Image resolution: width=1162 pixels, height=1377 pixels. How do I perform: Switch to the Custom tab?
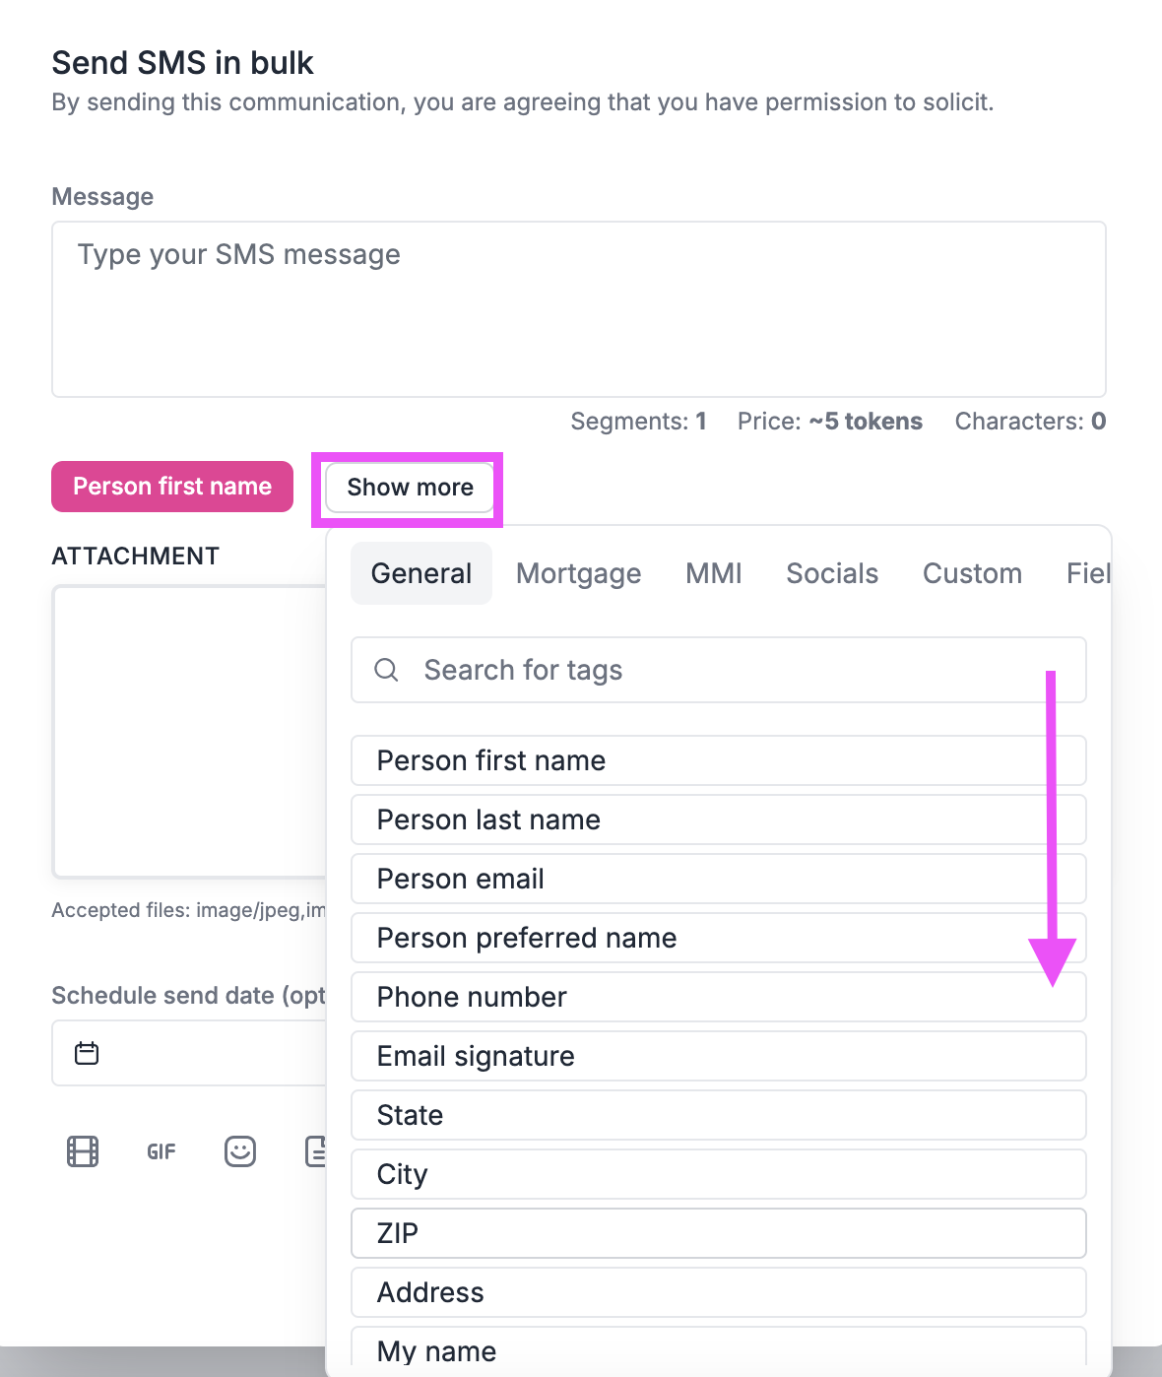(972, 573)
